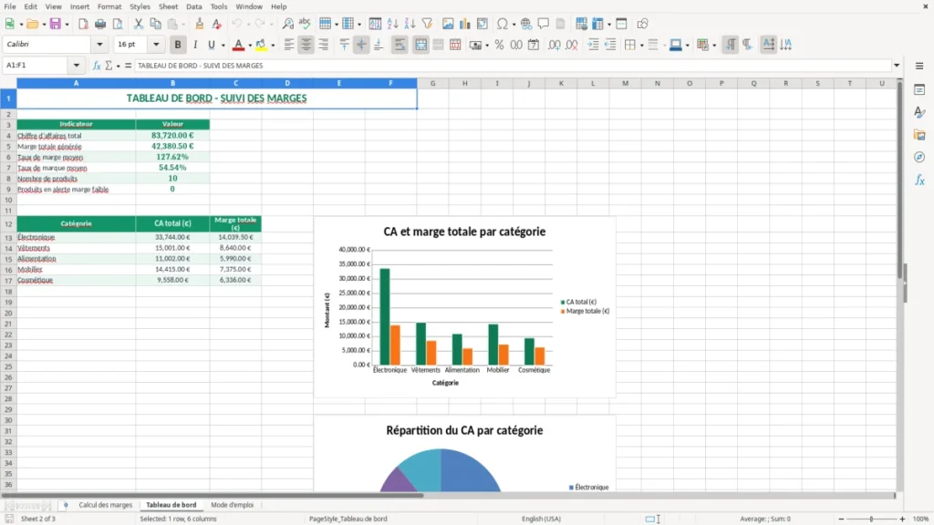Toggle Align Top vertical alignment
This screenshot has width=934, height=525.
[x=344, y=45]
